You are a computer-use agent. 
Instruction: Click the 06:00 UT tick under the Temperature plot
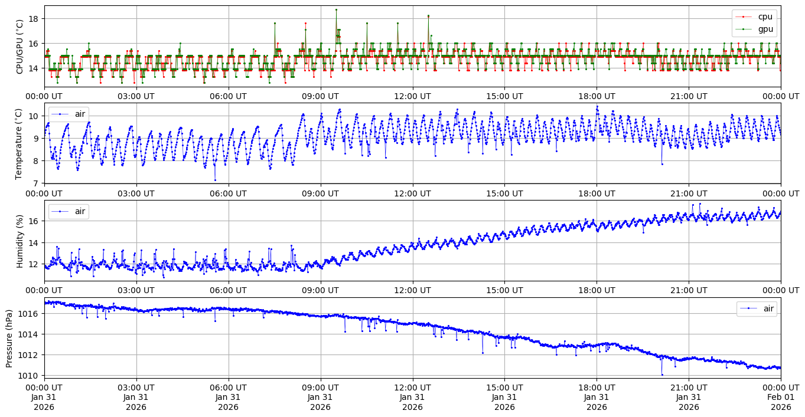point(228,193)
